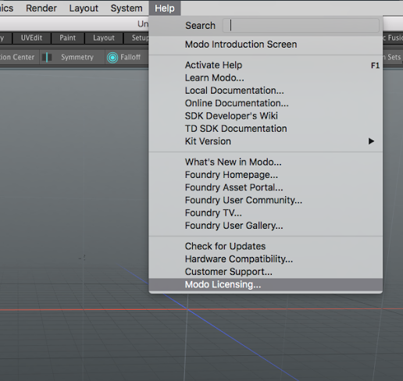Open Foundry Asset Portal...
The width and height of the screenshot is (403, 381).
(x=266, y=187)
